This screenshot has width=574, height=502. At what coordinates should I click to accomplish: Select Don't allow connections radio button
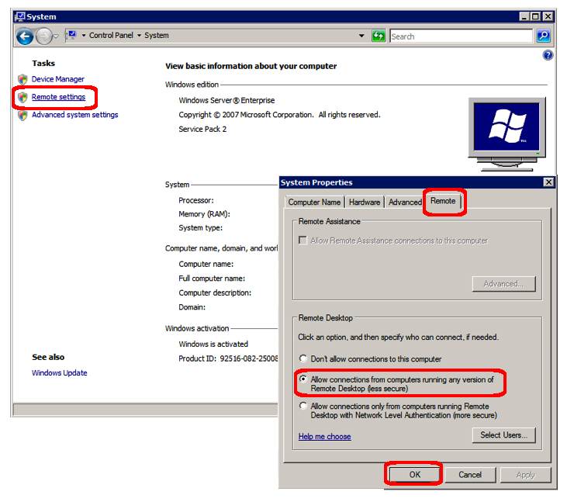click(x=303, y=358)
